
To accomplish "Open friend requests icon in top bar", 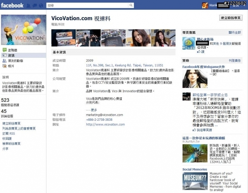I will (28, 5).
